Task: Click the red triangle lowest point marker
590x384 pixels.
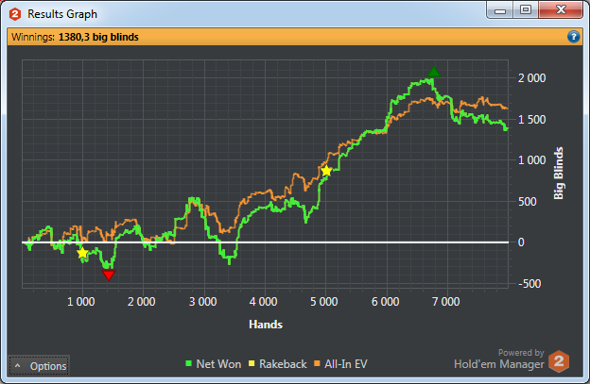Action: pyautogui.click(x=109, y=275)
